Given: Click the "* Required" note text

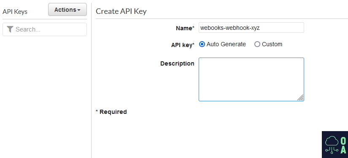Looking at the screenshot, I should click(x=111, y=112).
